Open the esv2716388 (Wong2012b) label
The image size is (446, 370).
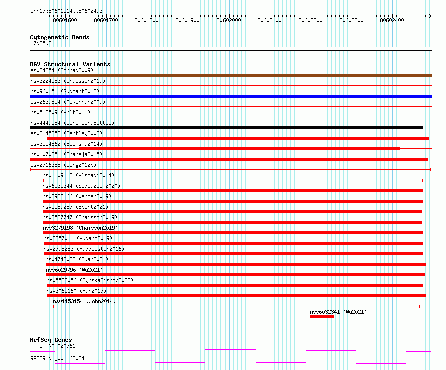tap(63, 165)
